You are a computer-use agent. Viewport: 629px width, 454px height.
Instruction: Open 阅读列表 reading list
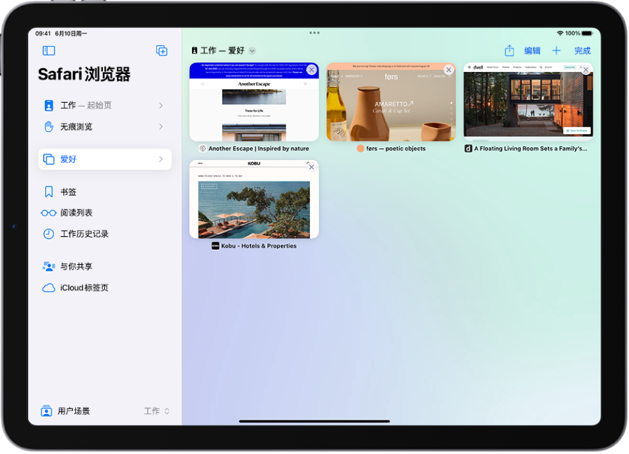[x=105, y=213]
